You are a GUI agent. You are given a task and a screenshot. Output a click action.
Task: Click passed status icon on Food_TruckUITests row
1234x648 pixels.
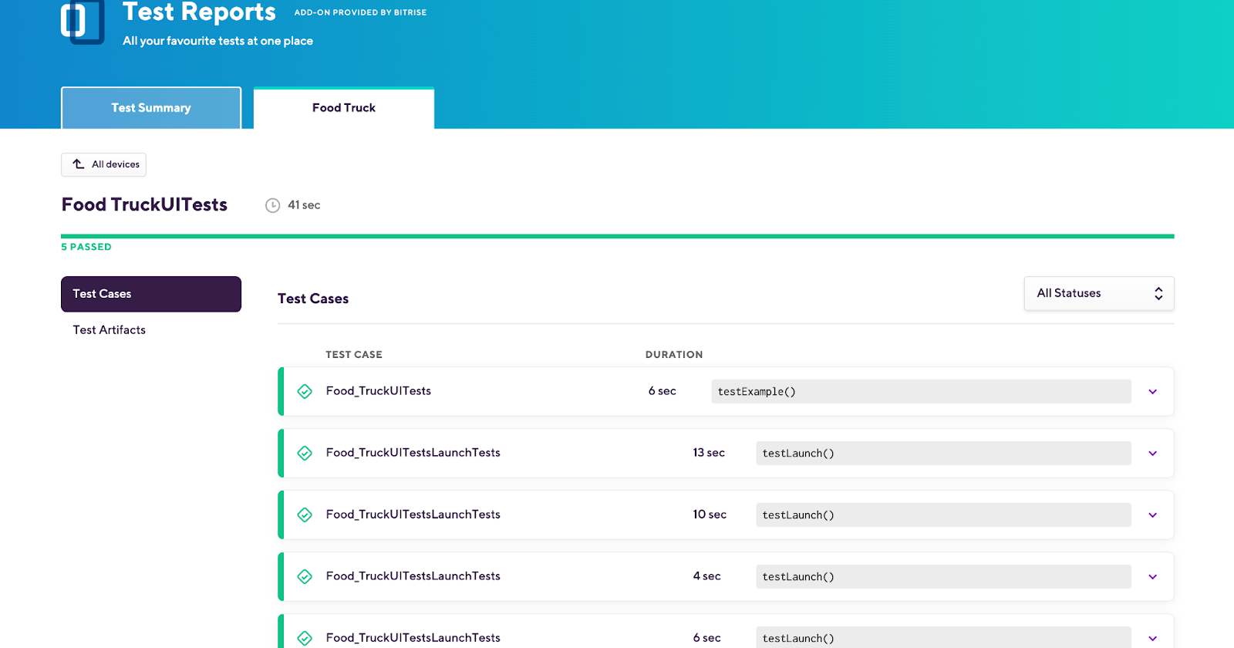tap(305, 392)
